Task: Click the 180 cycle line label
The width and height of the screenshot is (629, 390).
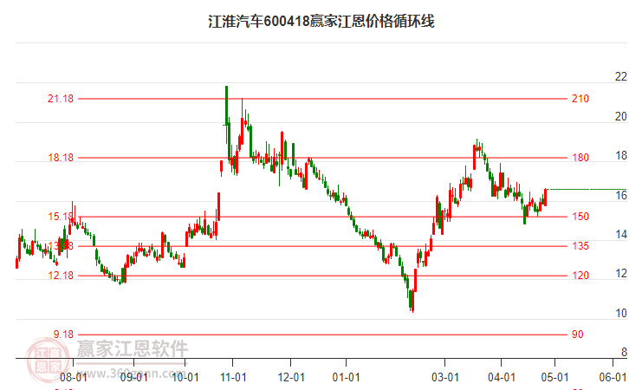Action: coord(580,157)
